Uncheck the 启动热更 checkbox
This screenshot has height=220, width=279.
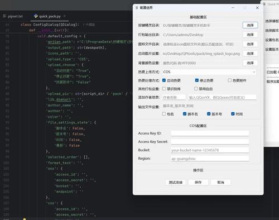click(164, 80)
